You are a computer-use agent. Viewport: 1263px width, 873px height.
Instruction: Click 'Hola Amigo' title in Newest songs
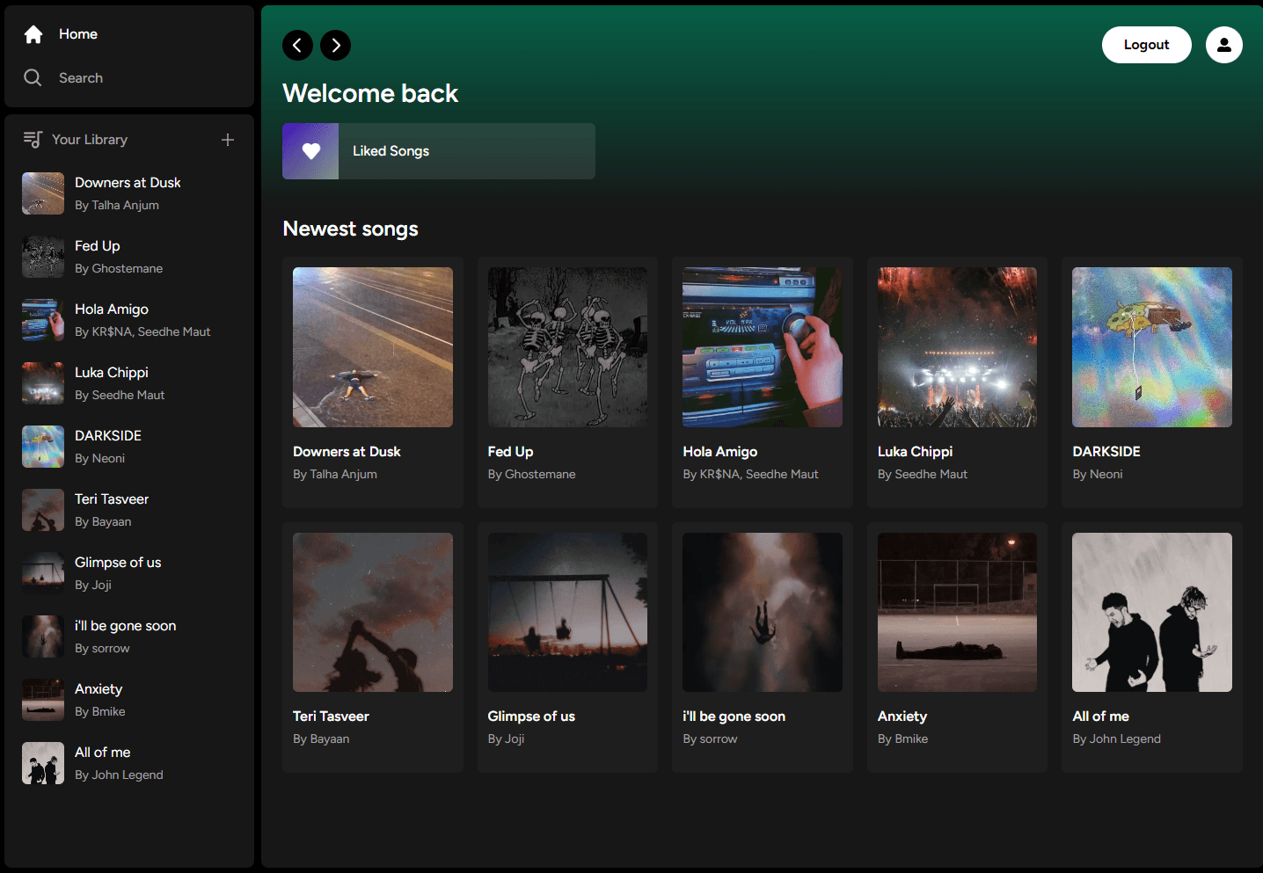[720, 452]
